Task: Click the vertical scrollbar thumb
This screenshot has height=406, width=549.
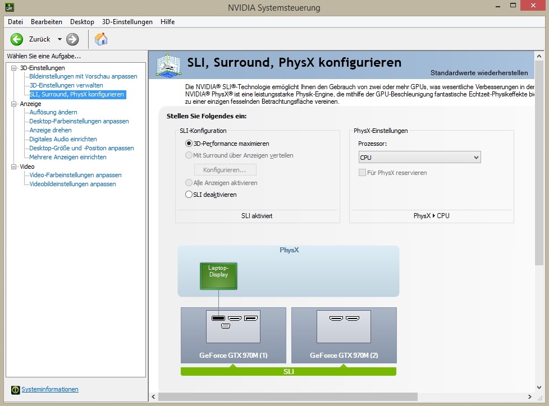Action: pos(539,163)
